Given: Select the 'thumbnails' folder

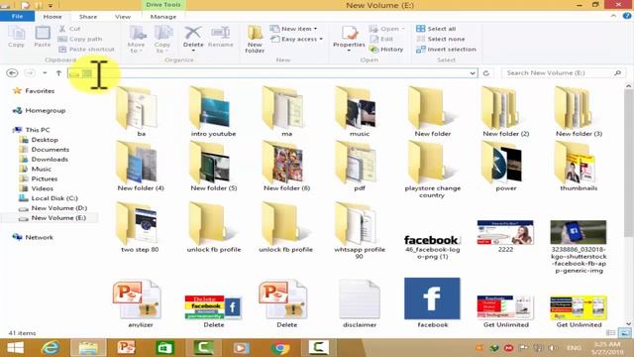Looking at the screenshot, I should pos(579,166).
